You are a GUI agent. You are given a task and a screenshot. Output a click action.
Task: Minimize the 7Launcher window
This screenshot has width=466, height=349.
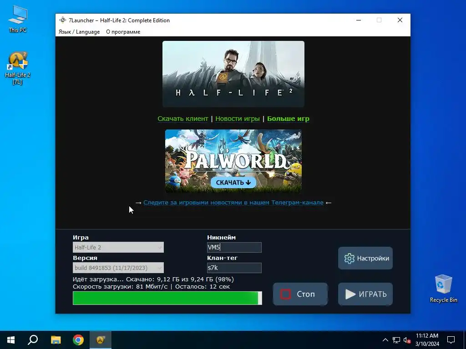point(359,20)
